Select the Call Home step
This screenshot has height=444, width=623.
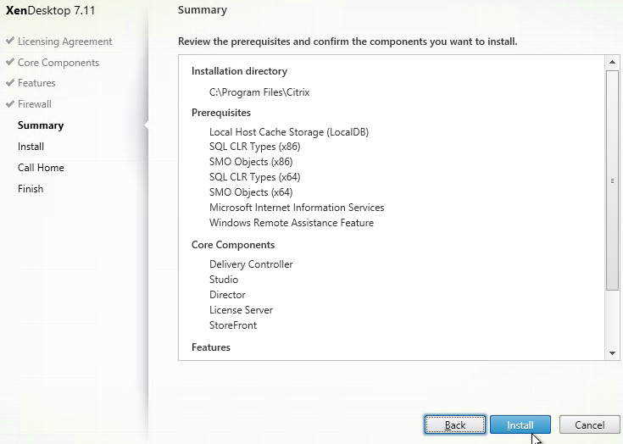(x=41, y=168)
